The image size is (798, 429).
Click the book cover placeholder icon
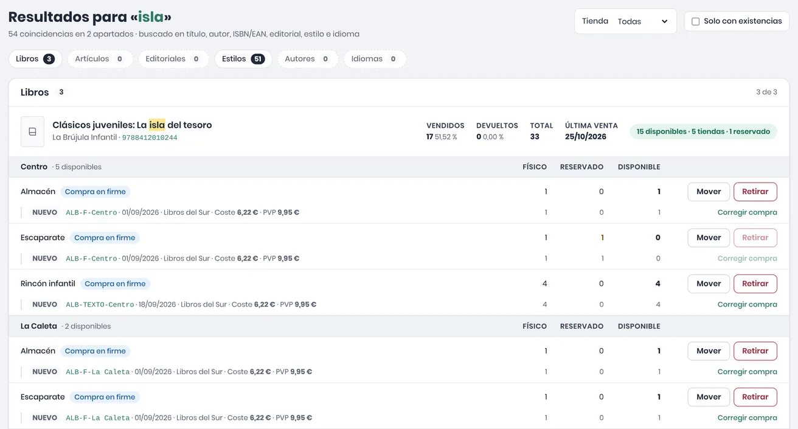point(32,131)
